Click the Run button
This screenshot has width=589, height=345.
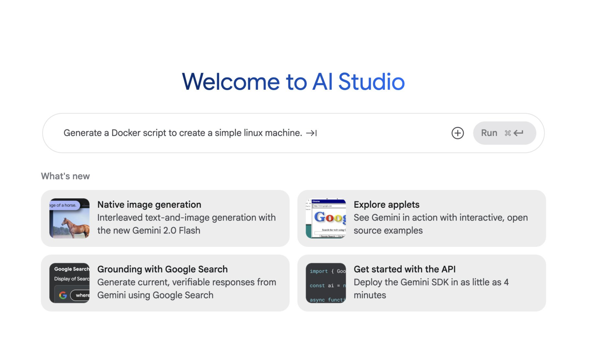[504, 133]
